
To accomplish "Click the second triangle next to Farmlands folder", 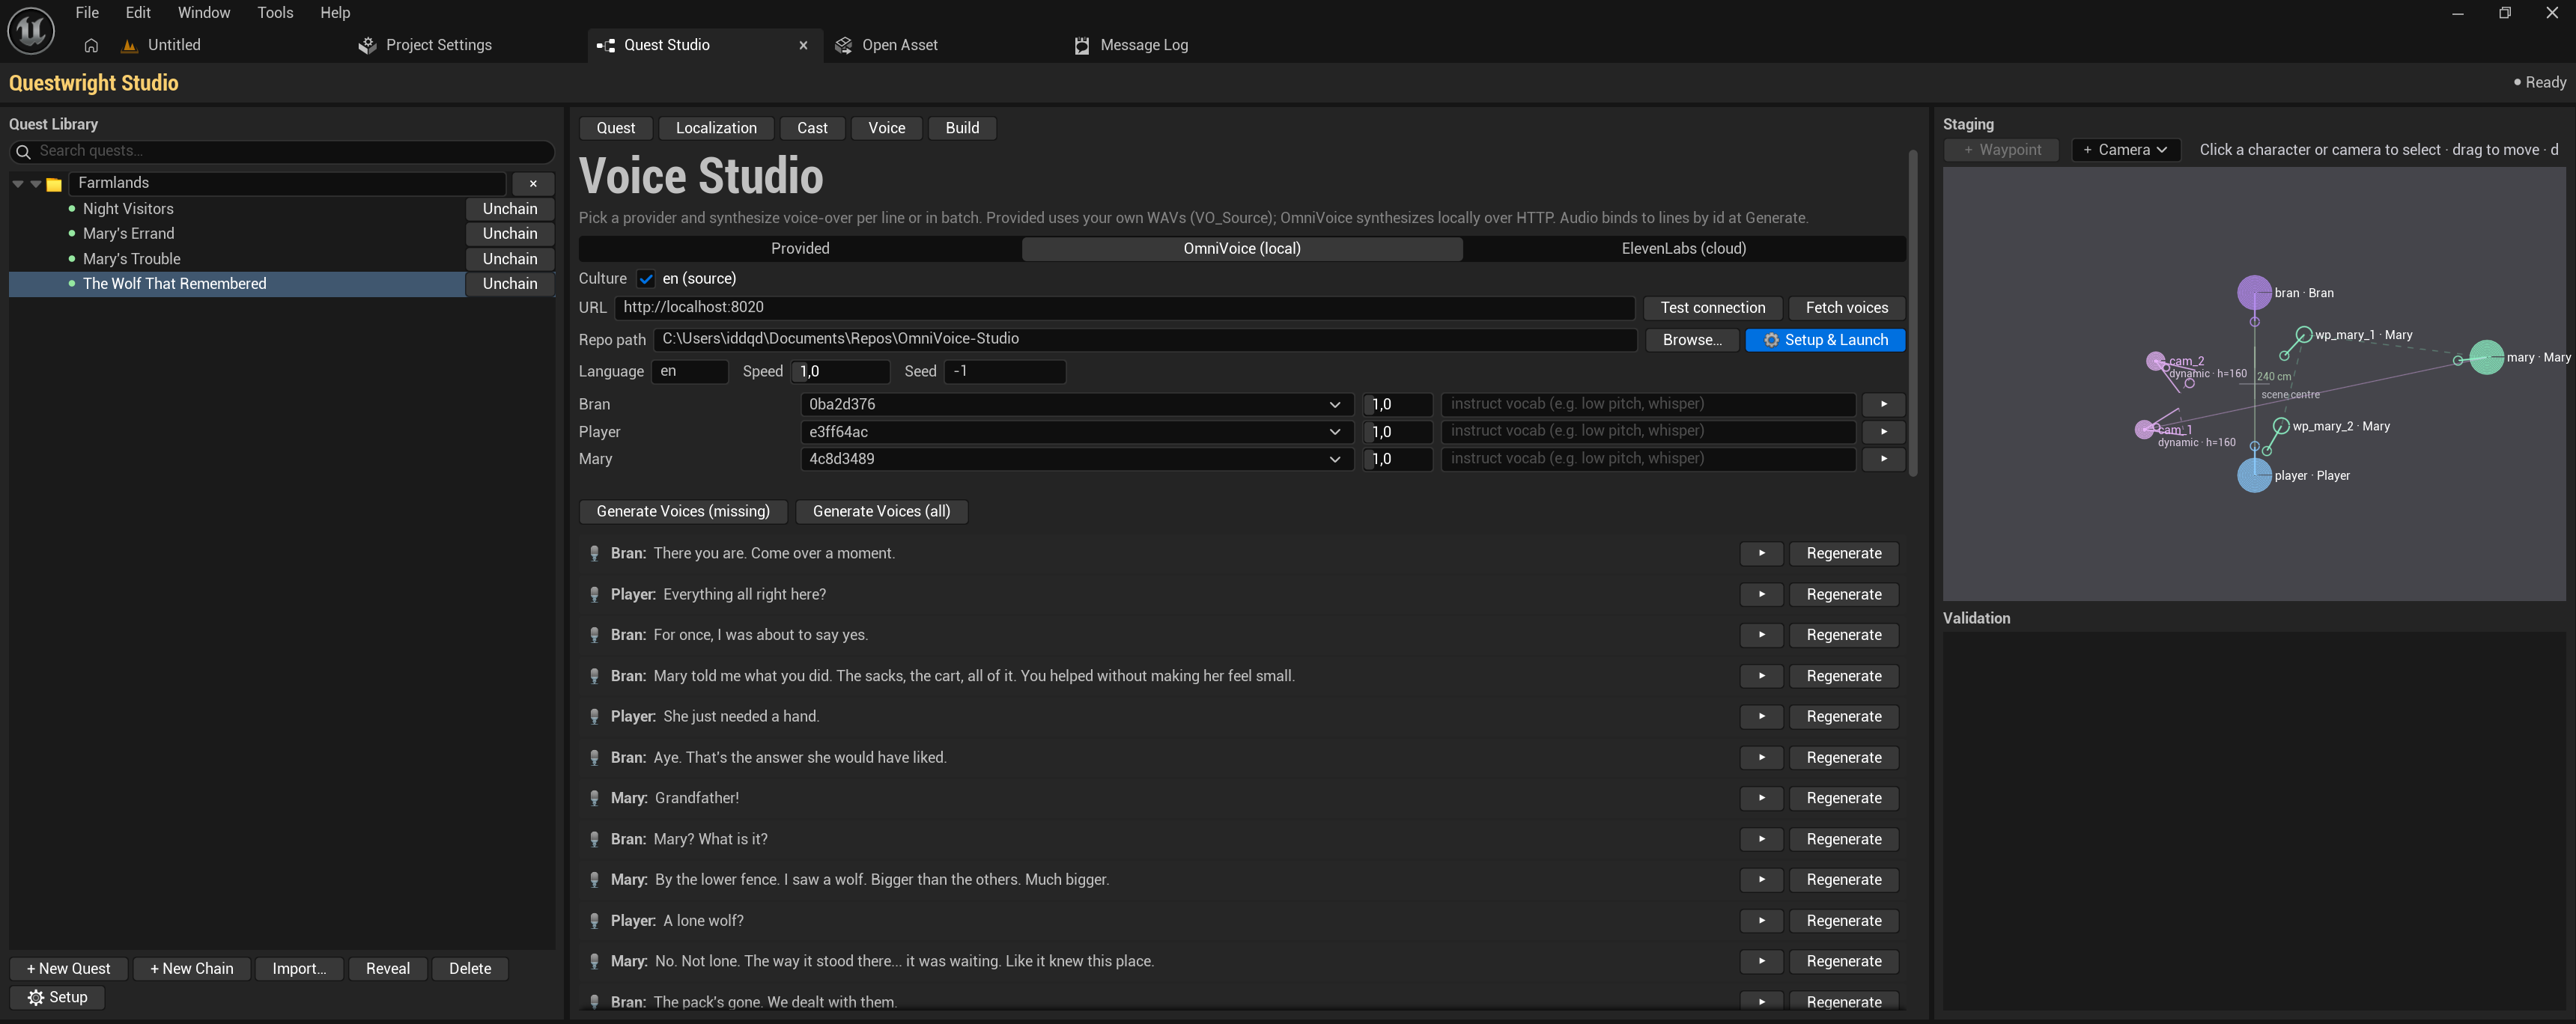I will (x=36, y=184).
